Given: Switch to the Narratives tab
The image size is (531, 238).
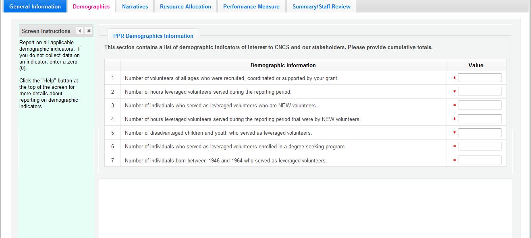Looking at the screenshot, I should click(135, 6).
